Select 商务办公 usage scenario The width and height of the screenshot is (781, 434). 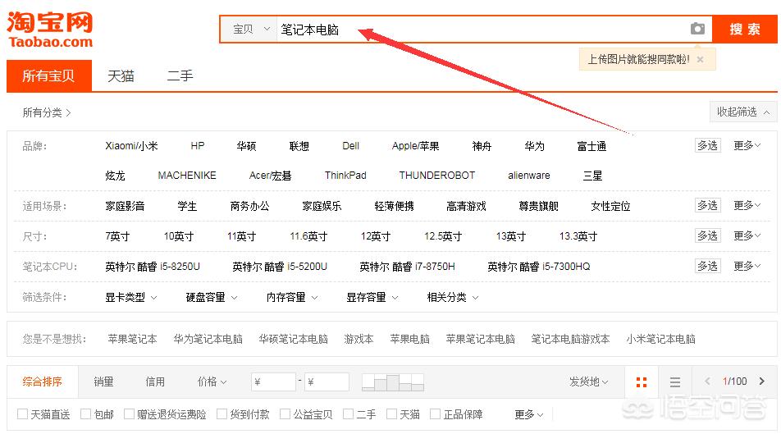(x=249, y=206)
